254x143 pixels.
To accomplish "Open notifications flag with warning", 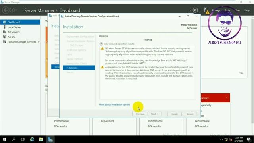I will 206,11.
